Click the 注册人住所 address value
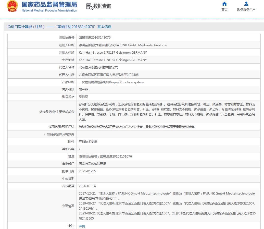This screenshot has height=229, width=264. tap(113, 52)
